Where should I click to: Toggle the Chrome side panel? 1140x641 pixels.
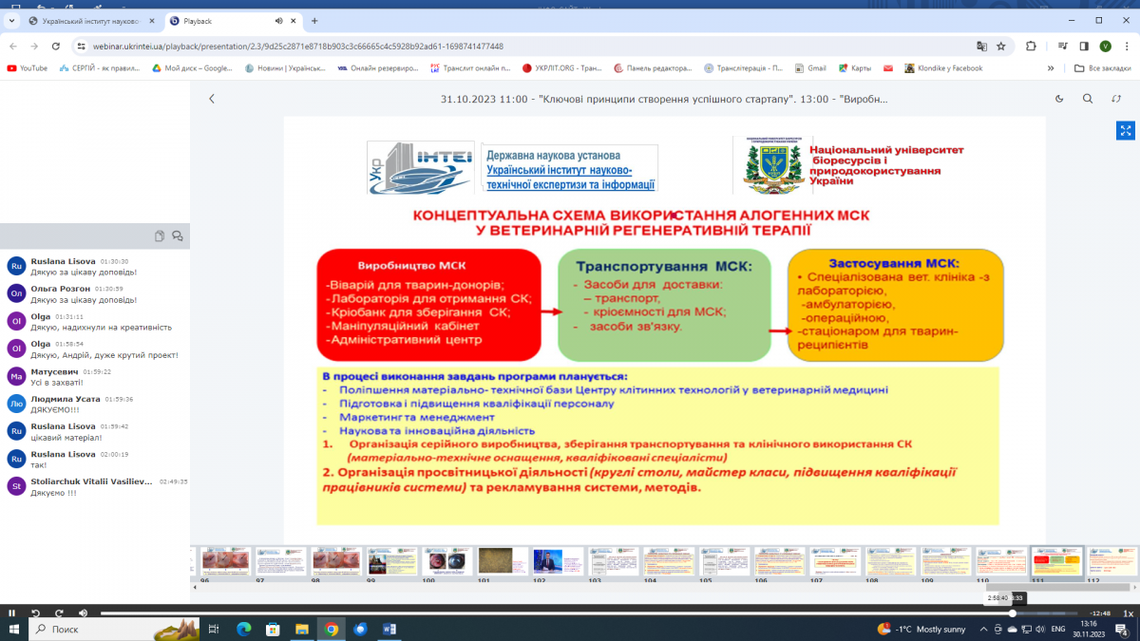point(1083,46)
